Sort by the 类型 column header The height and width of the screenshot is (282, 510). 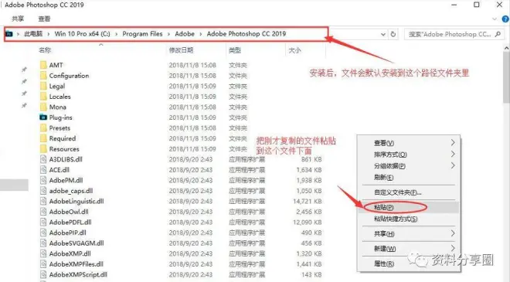click(x=235, y=50)
